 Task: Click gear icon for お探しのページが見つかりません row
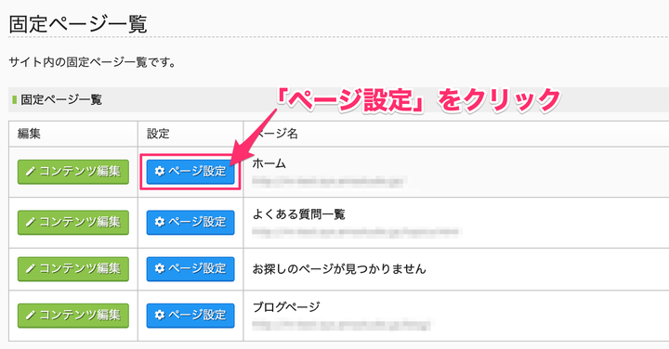[160, 268]
